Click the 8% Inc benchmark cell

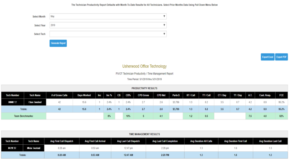109,116
